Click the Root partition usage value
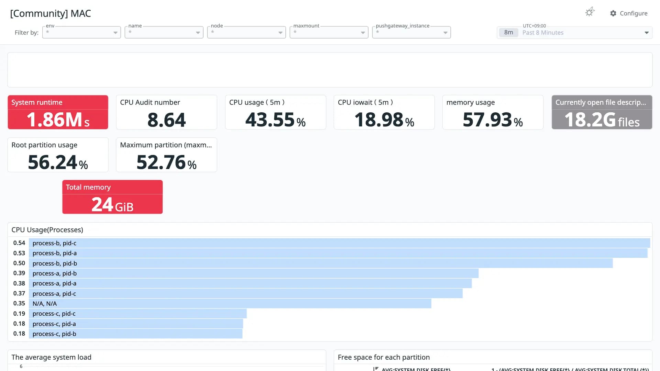The image size is (660, 371). [x=58, y=162]
